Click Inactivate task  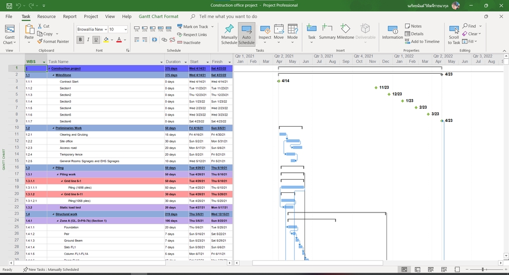coord(189,42)
